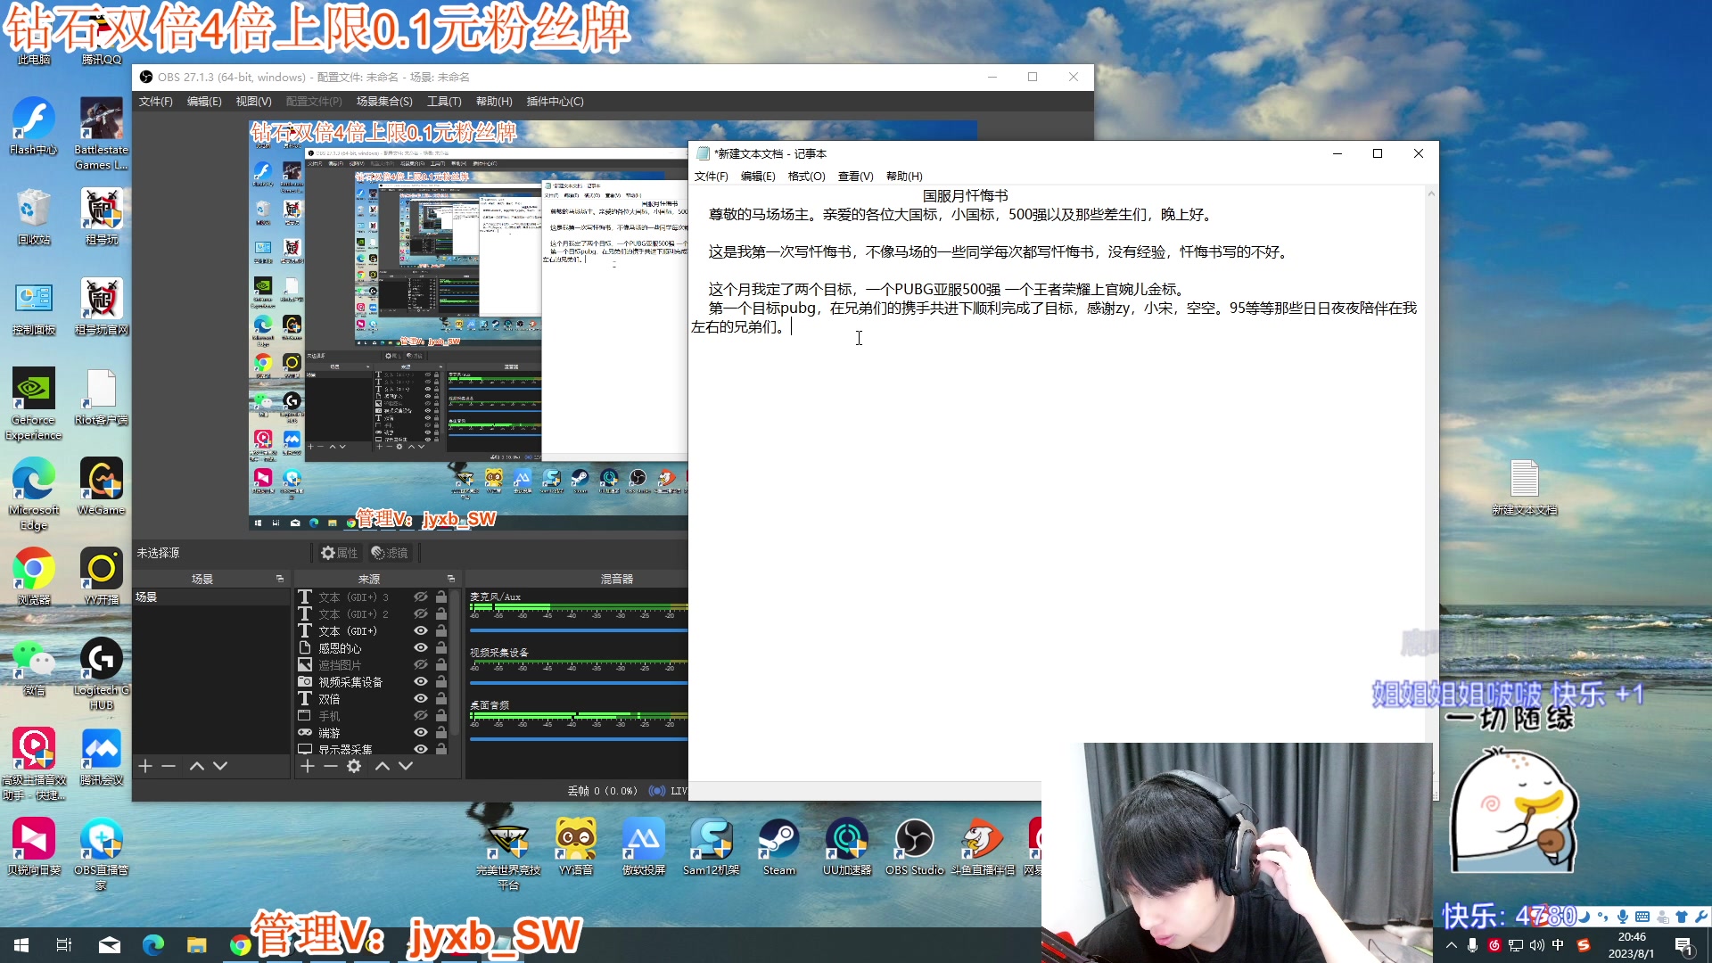Viewport: 1712px width, 963px height.
Task: Move scene up in the scenes panel
Action: tap(197, 766)
